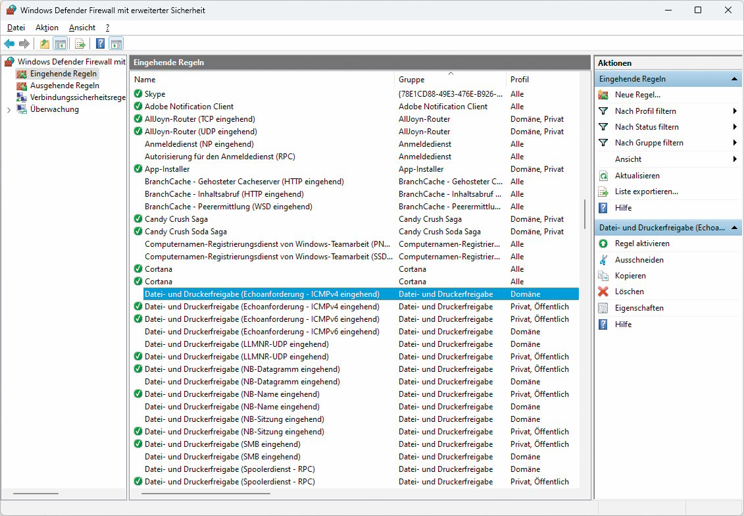Select Datei- und Druckerfreigabe (SMB eingehend) Domäne row
The width and height of the screenshot is (744, 516).
[356, 457]
